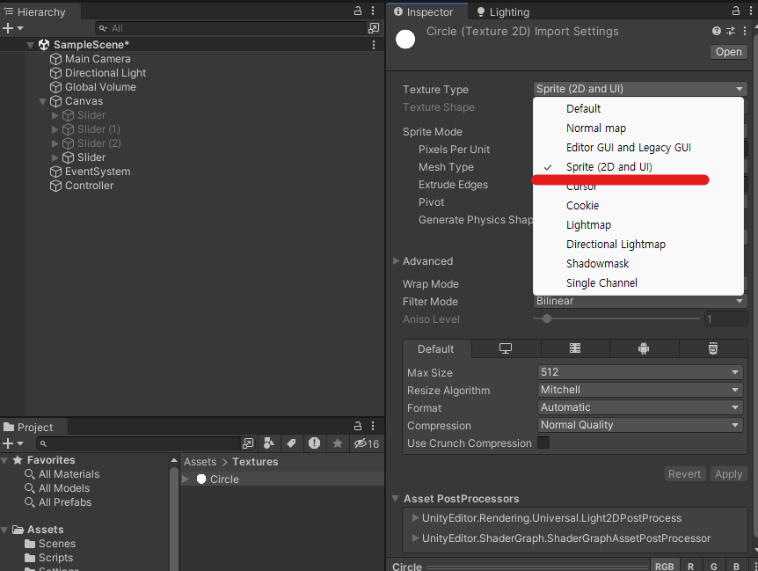The width and height of the screenshot is (758, 571).
Task: Collapse the SampleScene tree
Action: click(30, 45)
